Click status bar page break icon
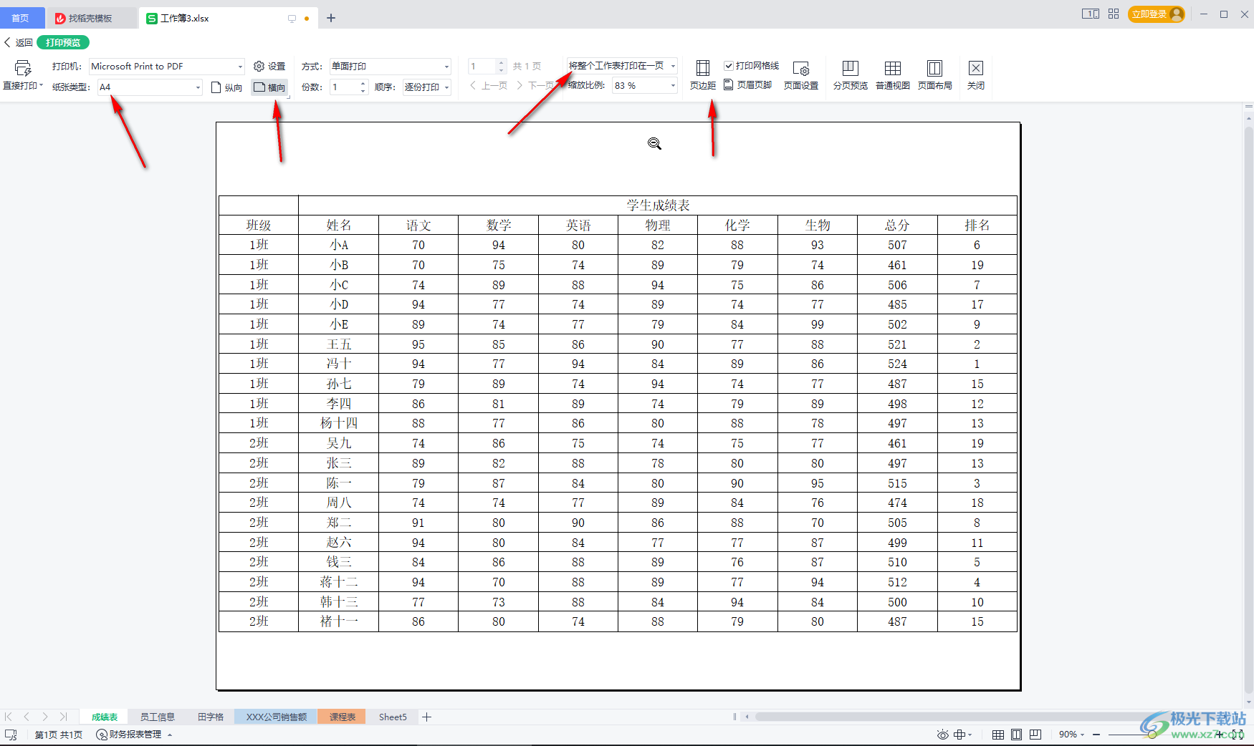The width and height of the screenshot is (1254, 746). (1035, 735)
